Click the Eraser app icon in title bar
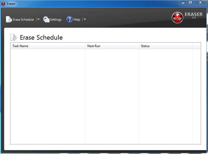Viewport: 208px width, 154px height. (3, 4)
